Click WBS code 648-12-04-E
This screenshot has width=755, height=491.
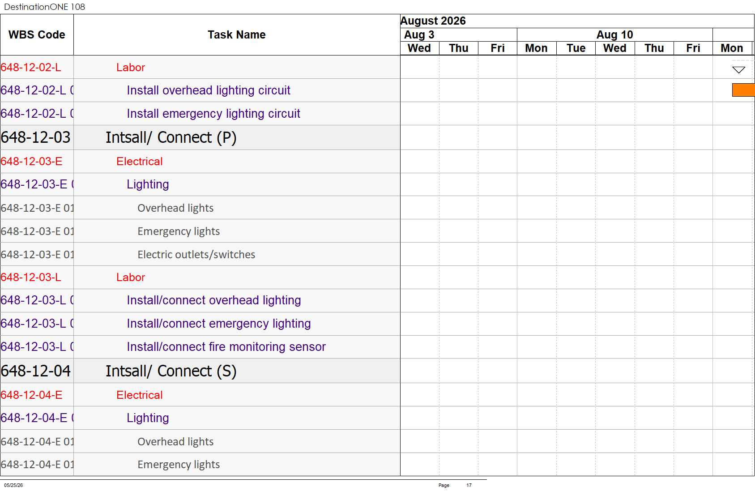(31, 395)
